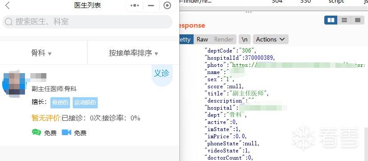
Task: Click 副主任医师 title text in doctor card
Action: coord(47,89)
